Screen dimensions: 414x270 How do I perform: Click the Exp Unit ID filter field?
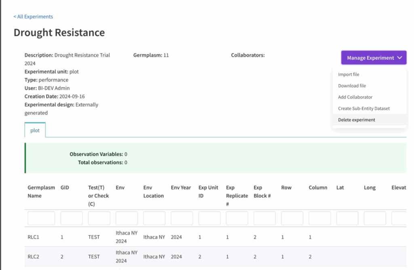pos(209,218)
